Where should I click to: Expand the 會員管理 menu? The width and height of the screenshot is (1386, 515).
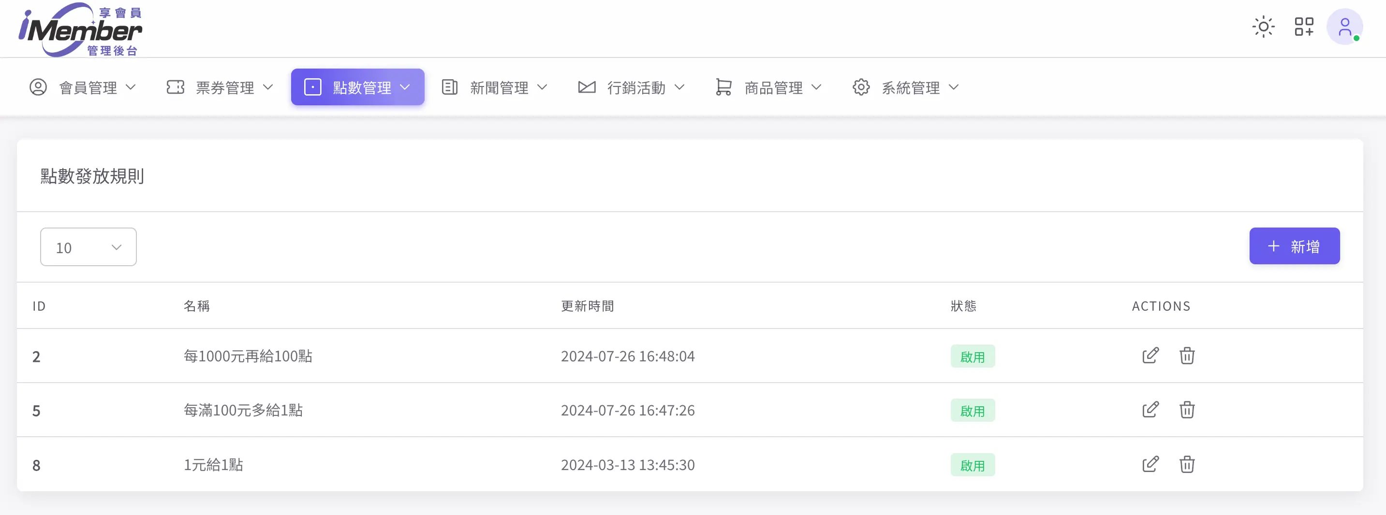[x=83, y=87]
